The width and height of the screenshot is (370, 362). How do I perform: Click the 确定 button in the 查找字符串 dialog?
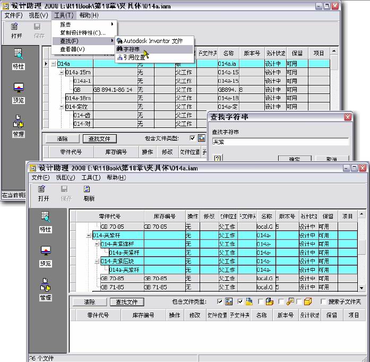click(295, 158)
